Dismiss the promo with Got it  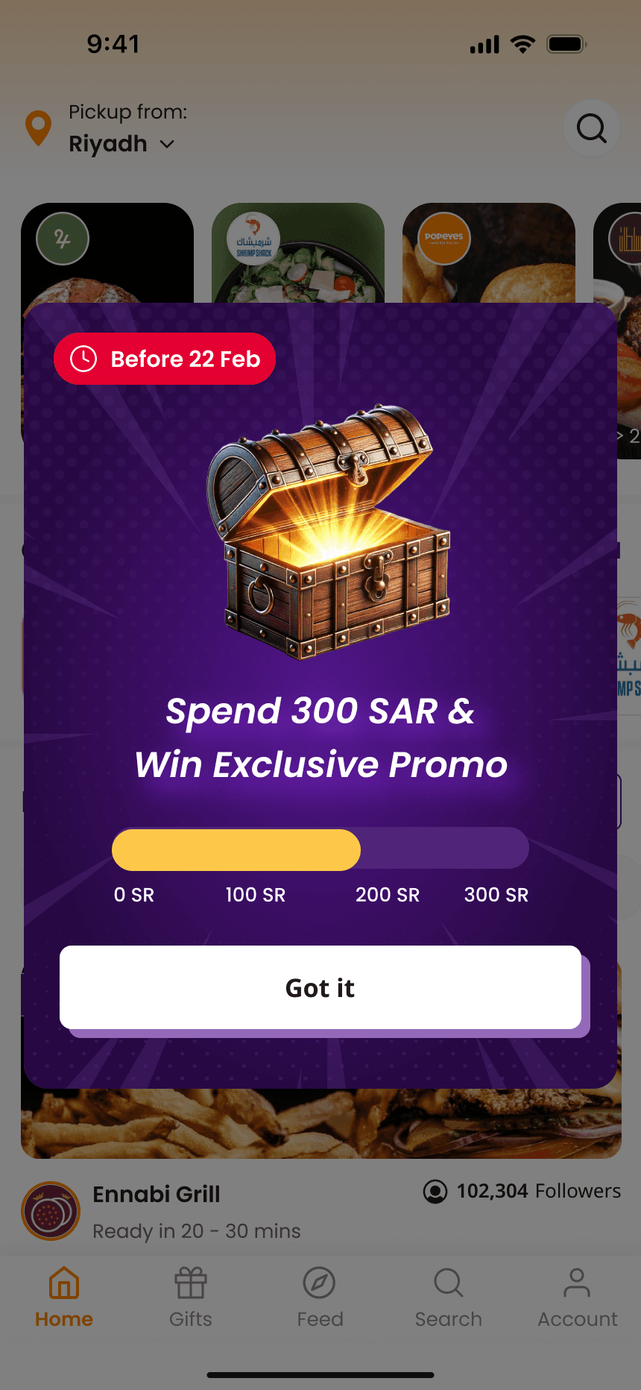320,987
